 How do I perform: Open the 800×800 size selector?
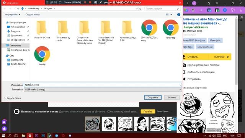click(221, 57)
